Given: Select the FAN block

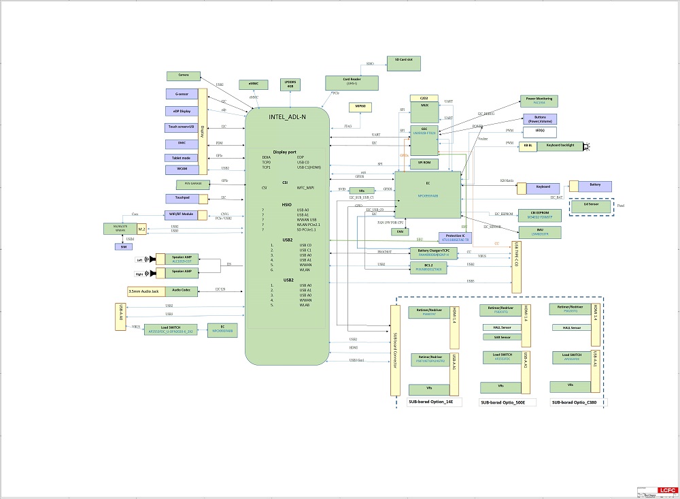Looking at the screenshot, I should click(400, 231).
